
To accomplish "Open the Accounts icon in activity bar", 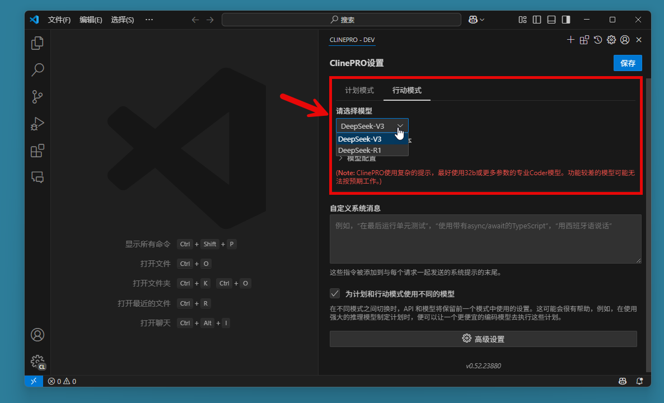I will coord(38,335).
